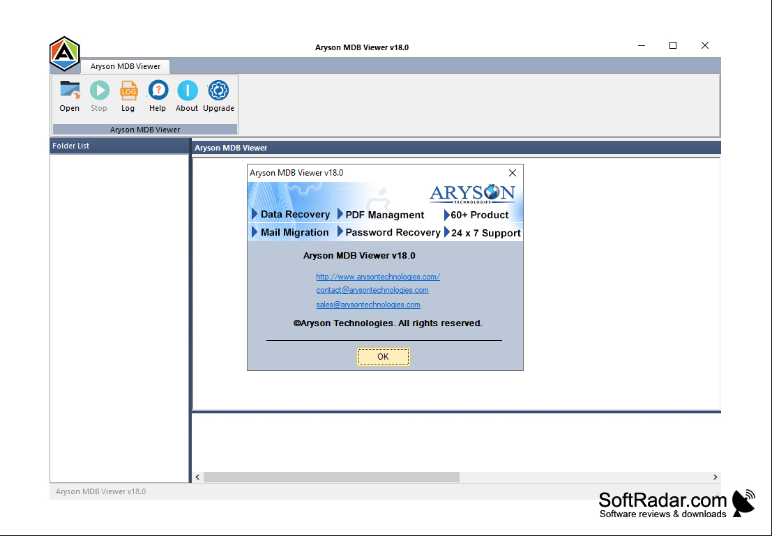
Task: Close the main application window
Action: click(x=704, y=45)
